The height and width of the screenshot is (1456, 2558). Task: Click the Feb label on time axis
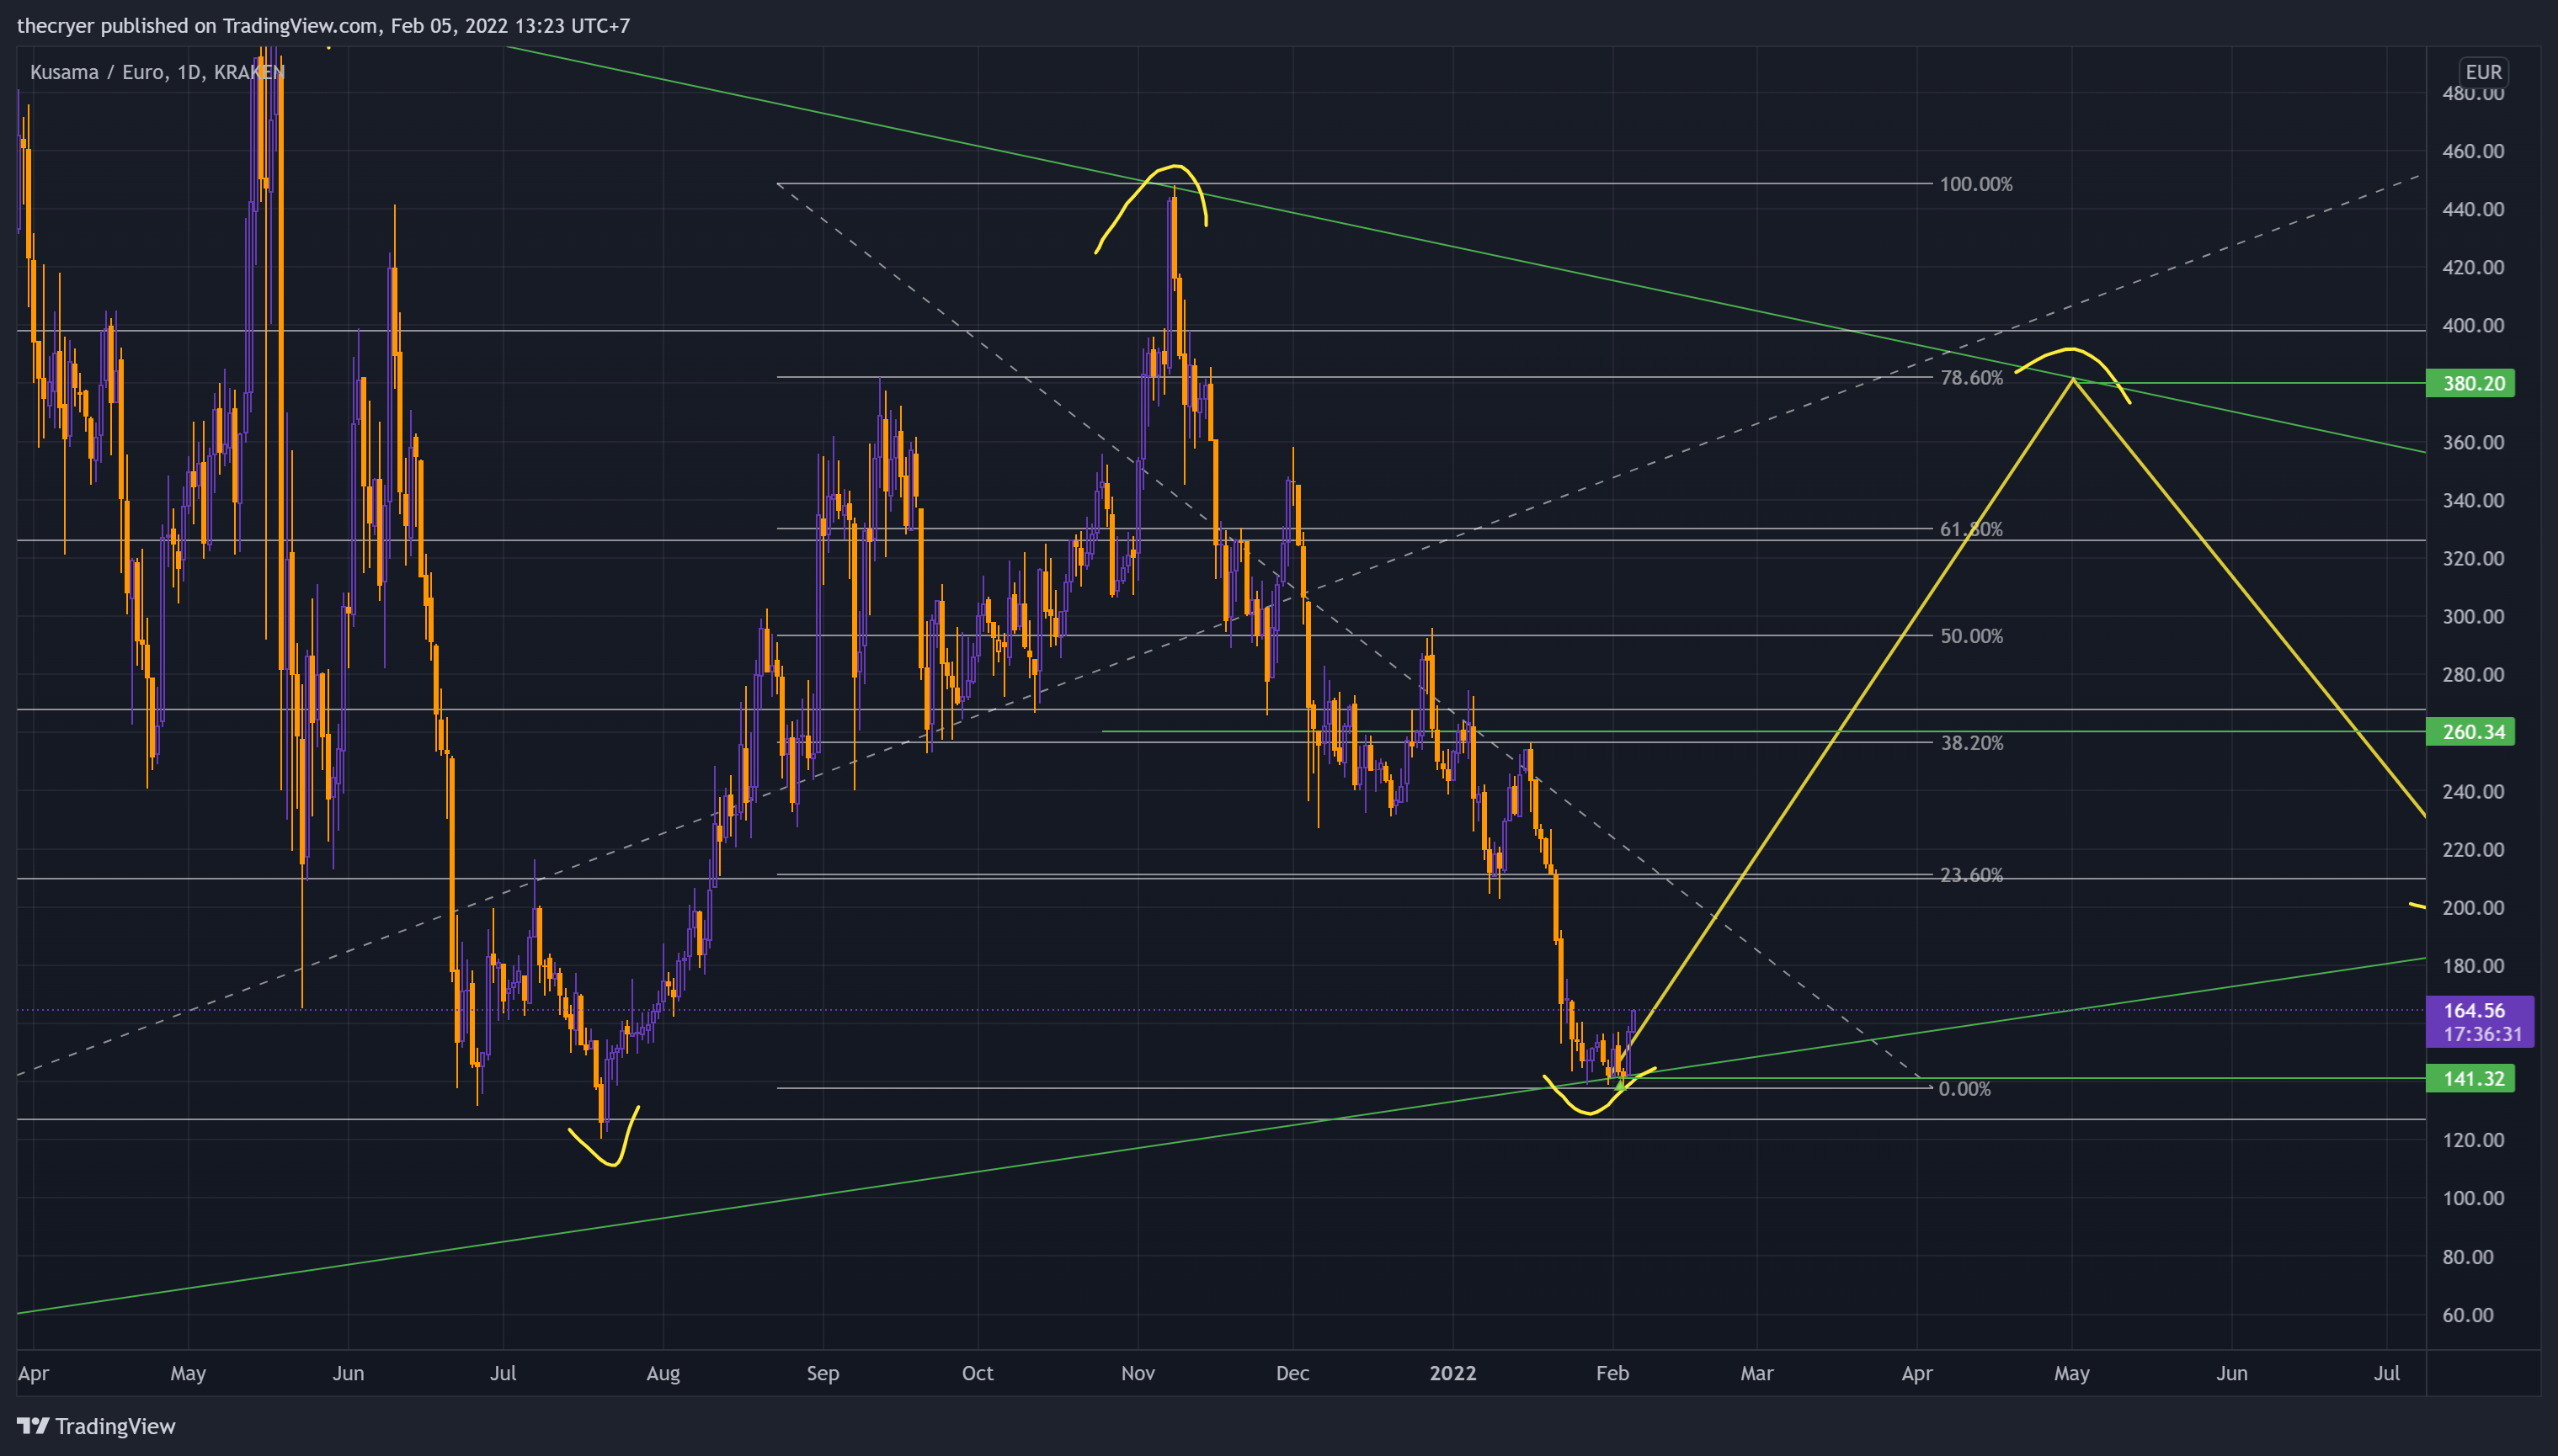pos(1612,1373)
